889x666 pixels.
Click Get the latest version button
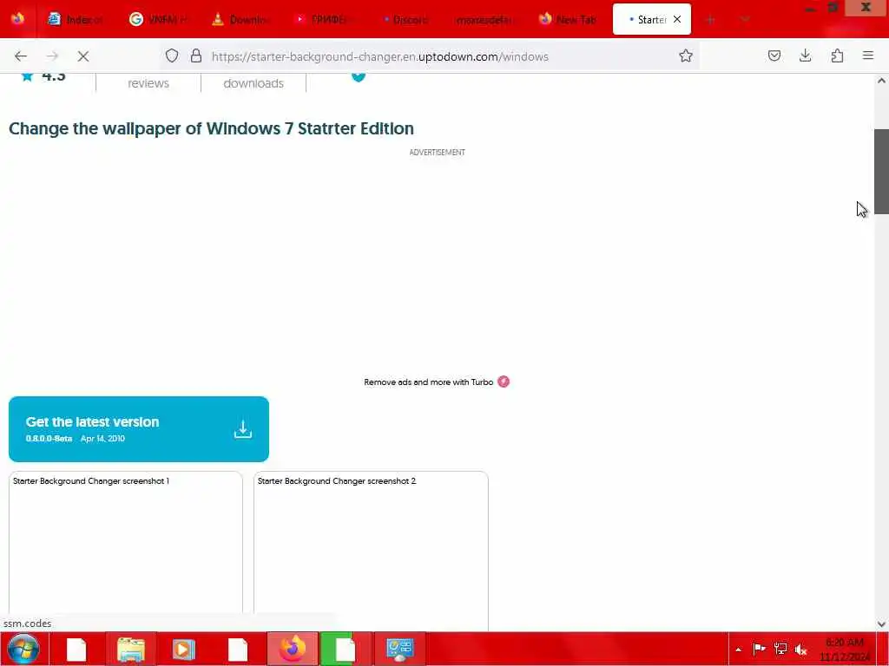(139, 429)
